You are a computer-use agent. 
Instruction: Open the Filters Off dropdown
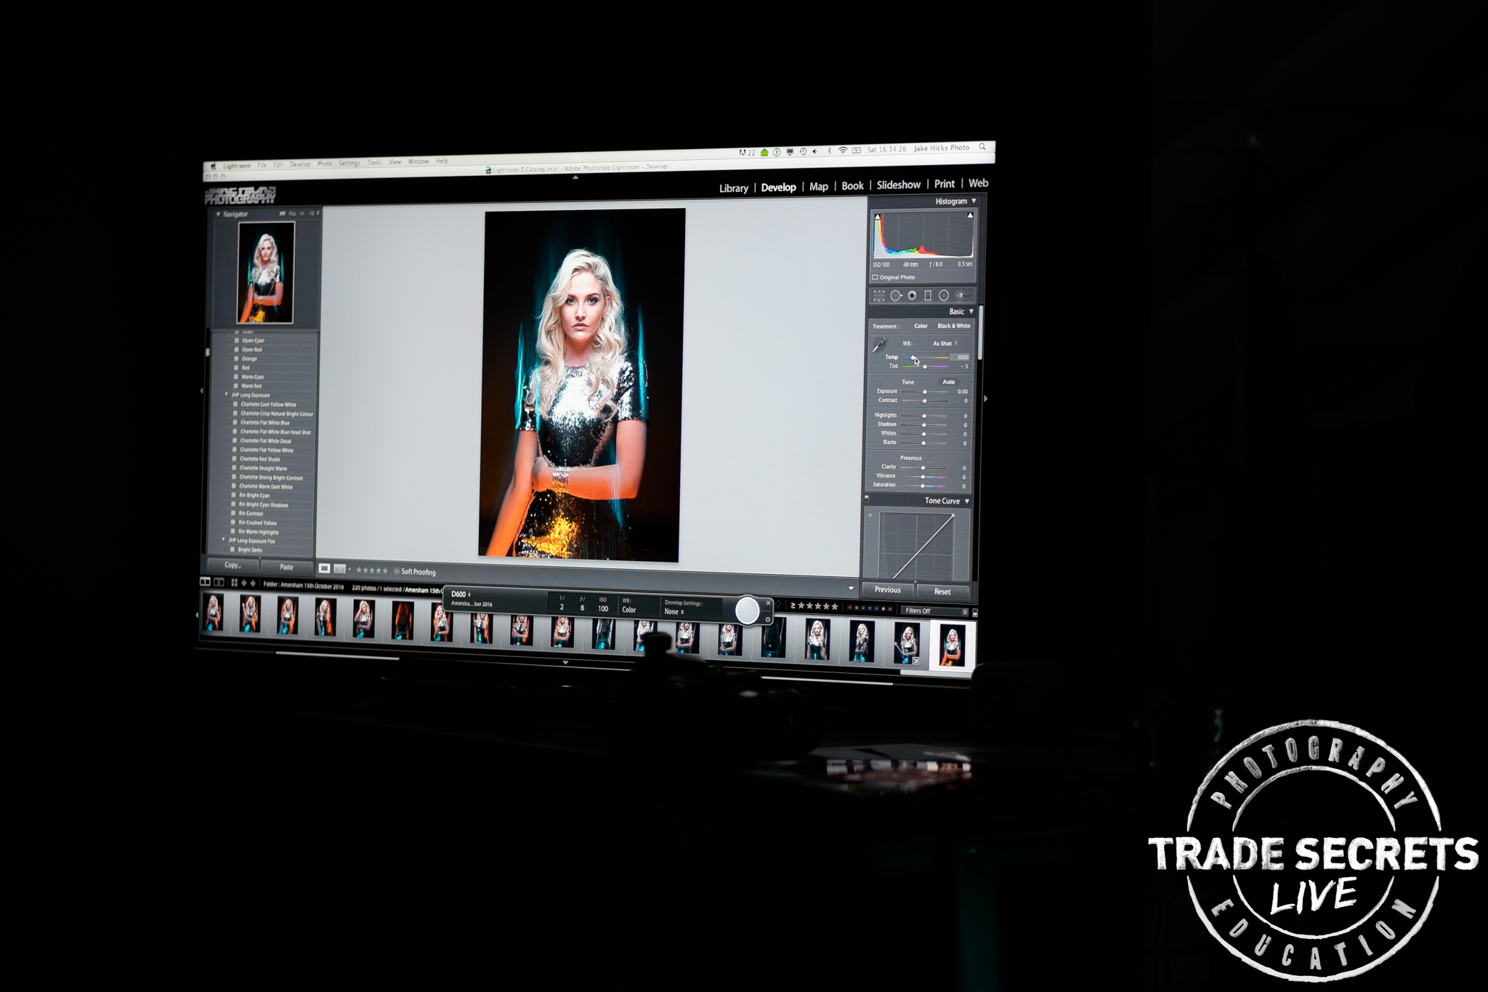tap(936, 611)
